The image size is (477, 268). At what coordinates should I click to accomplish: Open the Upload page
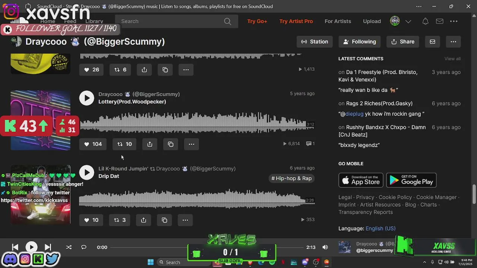(372, 21)
